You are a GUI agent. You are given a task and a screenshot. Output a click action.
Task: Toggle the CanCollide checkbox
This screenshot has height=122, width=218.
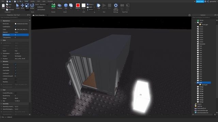(16, 70)
